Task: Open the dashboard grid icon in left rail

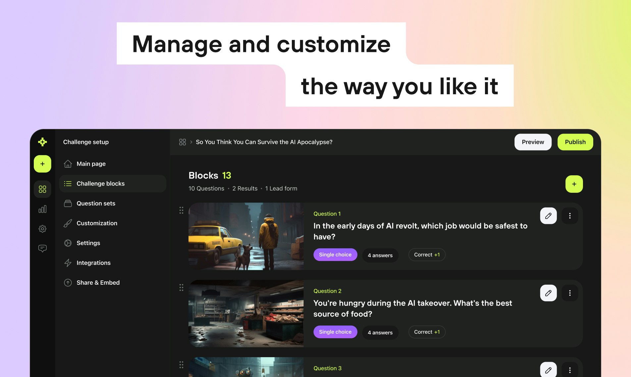Action: 42,189
